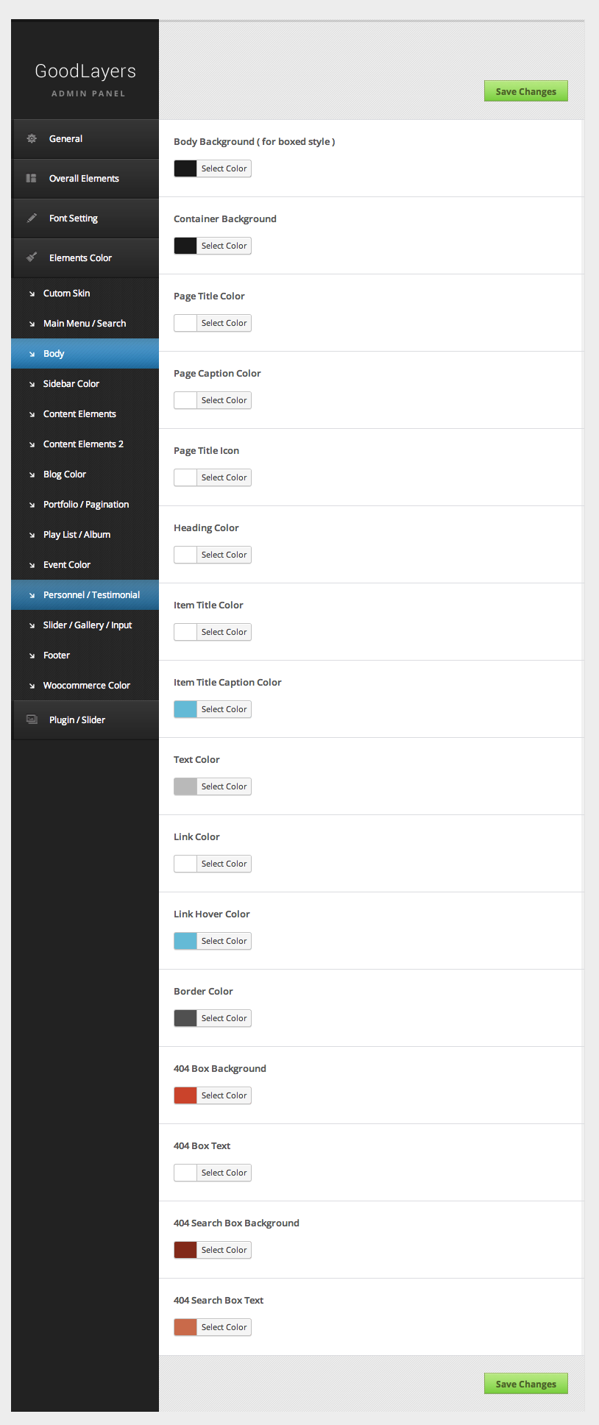Open the Content Elements 2 submenu item
This screenshot has width=599, height=1425.
83,444
